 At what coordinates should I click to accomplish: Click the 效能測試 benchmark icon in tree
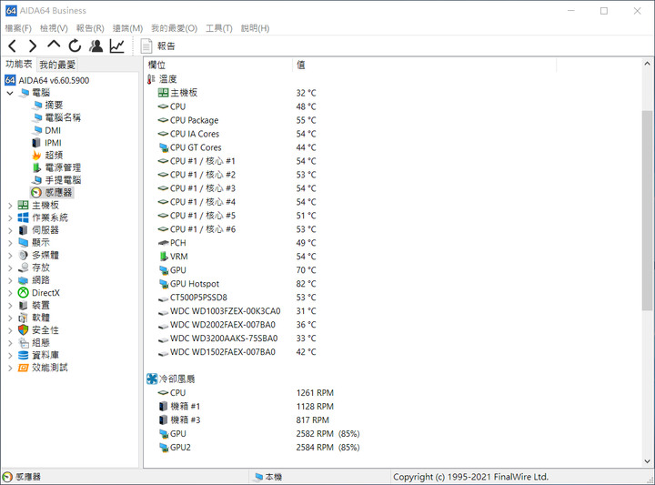coord(24,368)
